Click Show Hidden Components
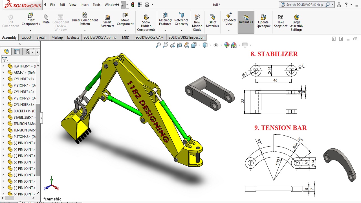361x203 pixels. pos(146,23)
